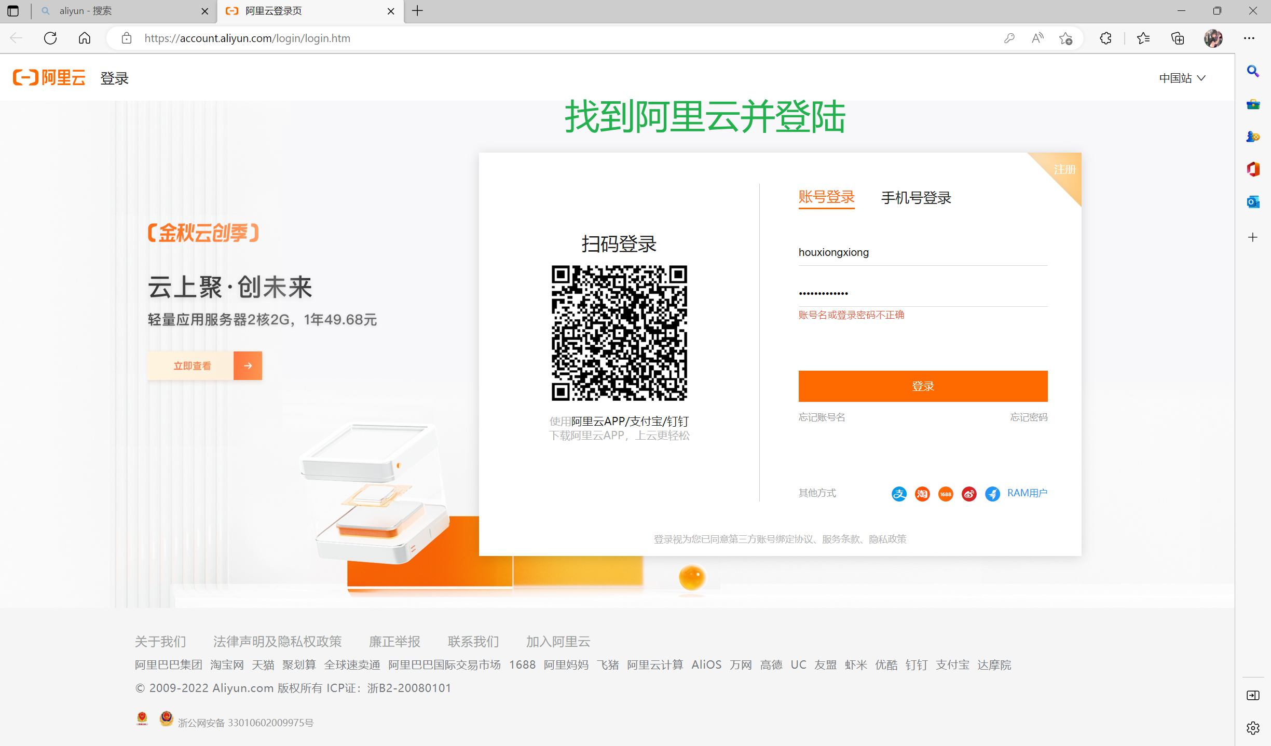1271x746 pixels.
Task: Click the Alipay login icon
Action: click(899, 494)
